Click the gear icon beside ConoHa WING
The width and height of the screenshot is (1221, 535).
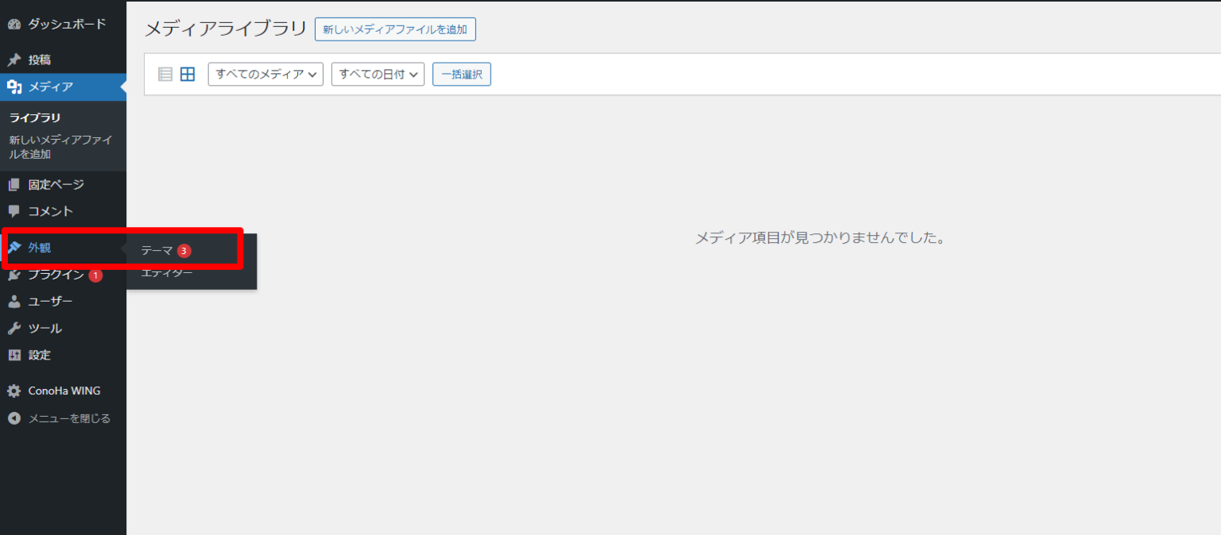click(14, 391)
